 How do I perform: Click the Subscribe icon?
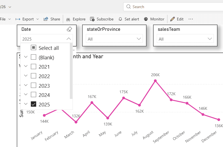[92, 19]
